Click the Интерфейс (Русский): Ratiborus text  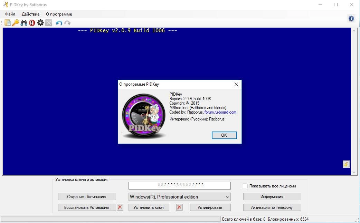(197, 119)
